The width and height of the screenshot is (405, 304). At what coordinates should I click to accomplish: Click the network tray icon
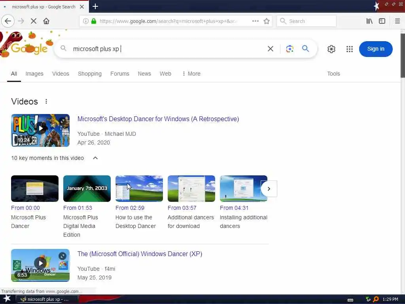tap(368, 299)
